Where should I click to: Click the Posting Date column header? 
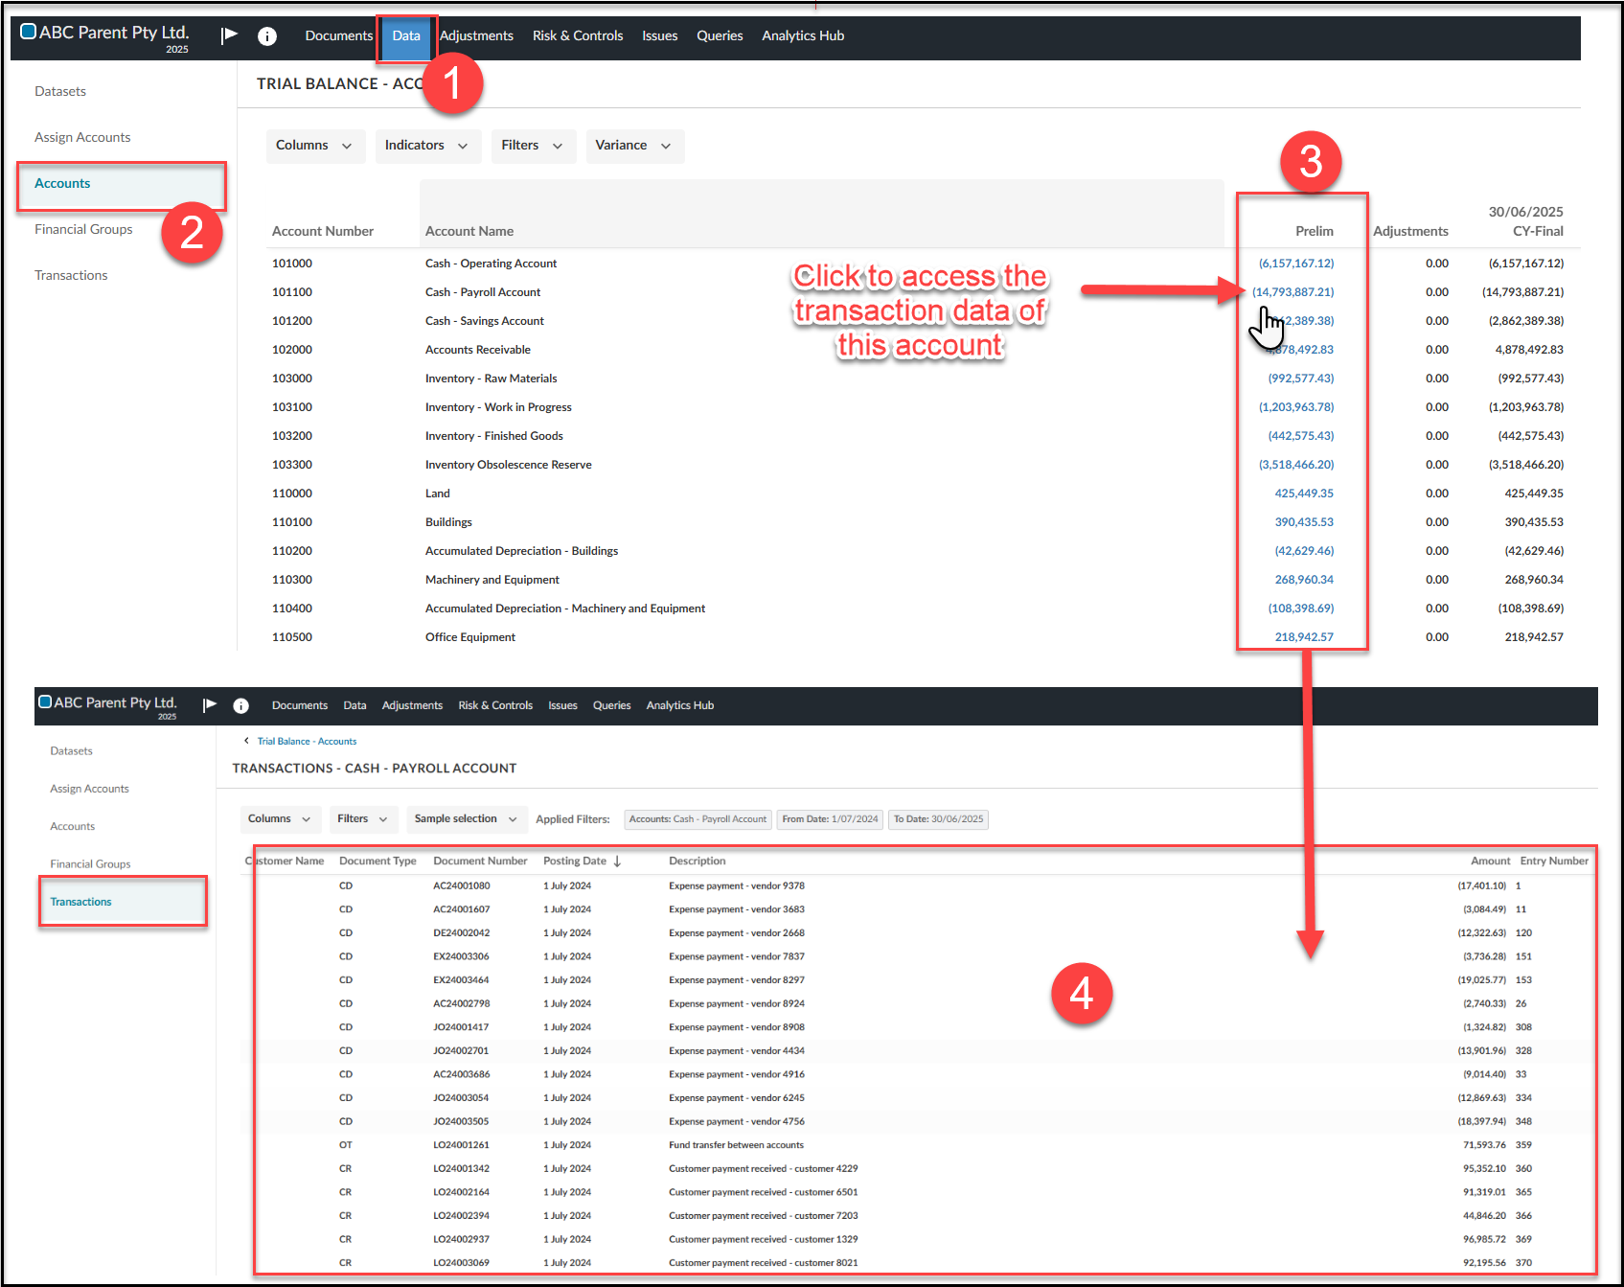tap(575, 861)
